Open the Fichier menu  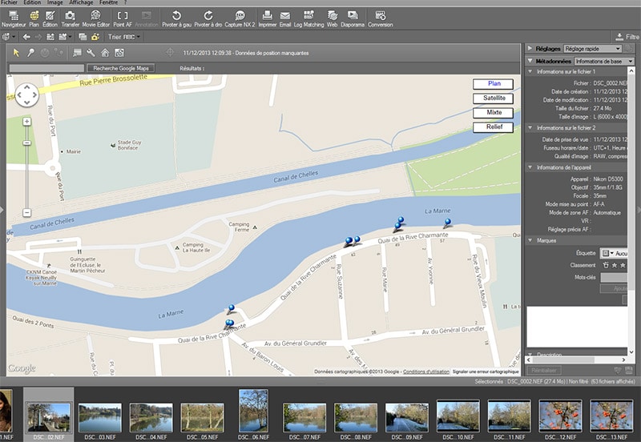pos(9,2)
